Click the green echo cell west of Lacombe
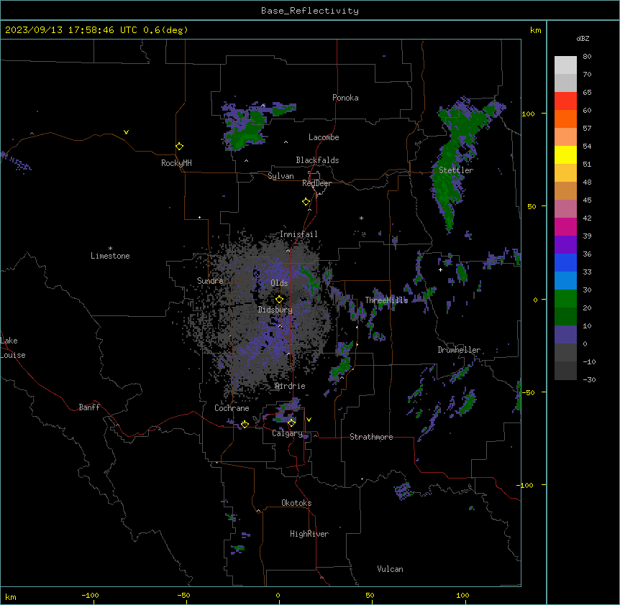Image resolution: width=620 pixels, height=605 pixels. tap(247, 130)
